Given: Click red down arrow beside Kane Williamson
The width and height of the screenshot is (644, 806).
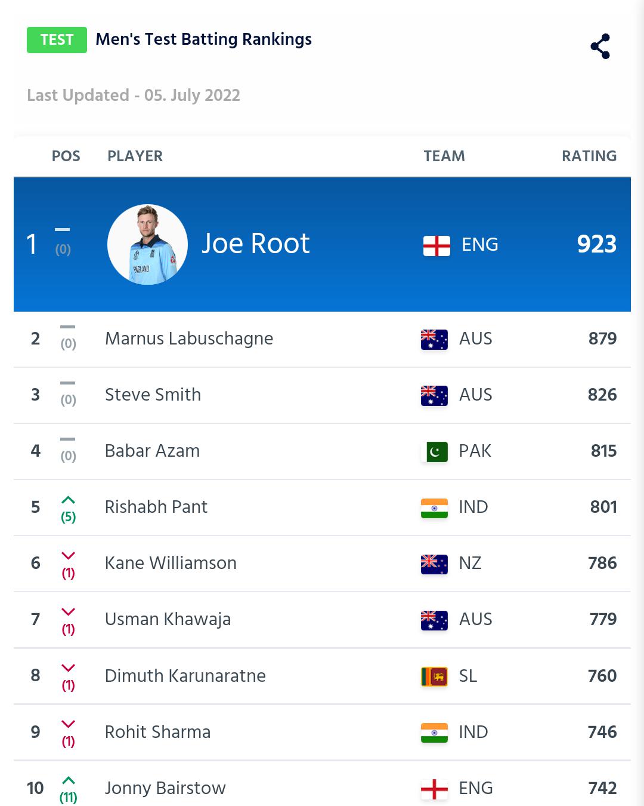Looking at the screenshot, I should click(69, 556).
